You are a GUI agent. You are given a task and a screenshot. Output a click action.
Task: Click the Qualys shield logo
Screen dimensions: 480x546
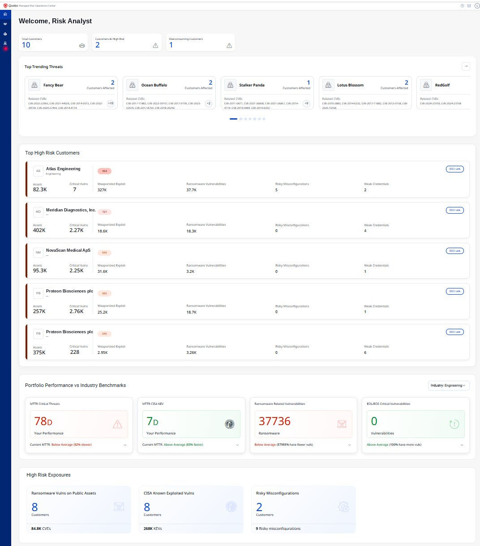click(x=5, y=5)
